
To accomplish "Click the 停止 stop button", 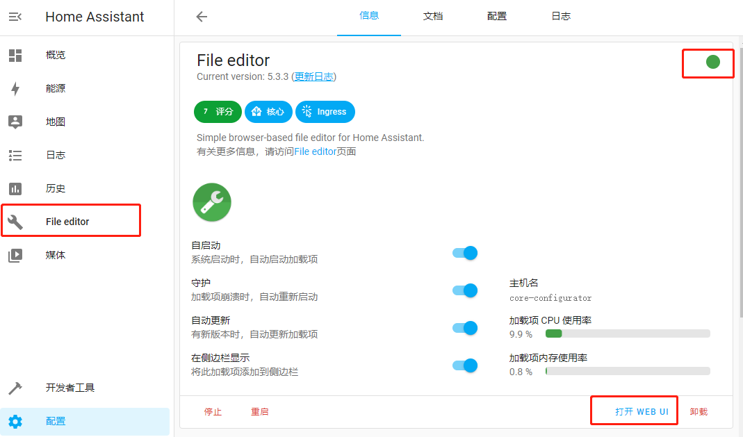I will [x=213, y=412].
